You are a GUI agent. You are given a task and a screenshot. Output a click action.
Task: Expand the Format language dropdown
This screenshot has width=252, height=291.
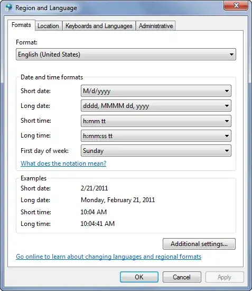pos(126,54)
